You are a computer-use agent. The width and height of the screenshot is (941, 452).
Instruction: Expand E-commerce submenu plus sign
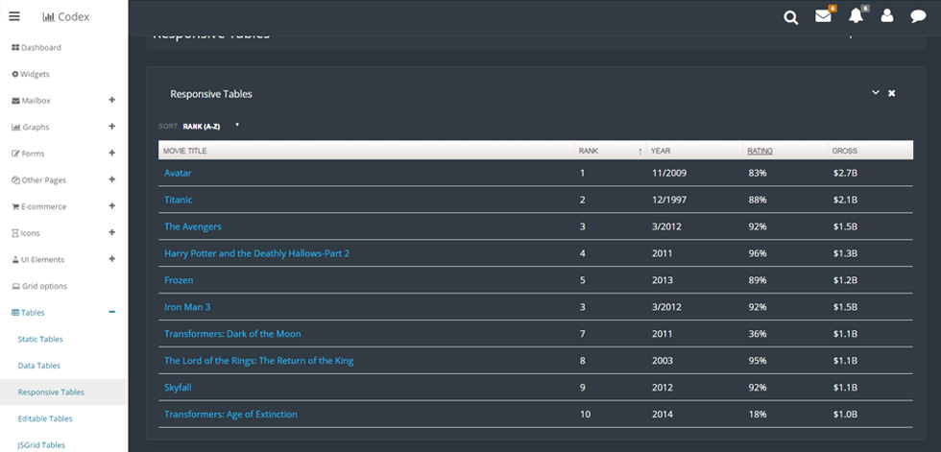[x=111, y=205]
